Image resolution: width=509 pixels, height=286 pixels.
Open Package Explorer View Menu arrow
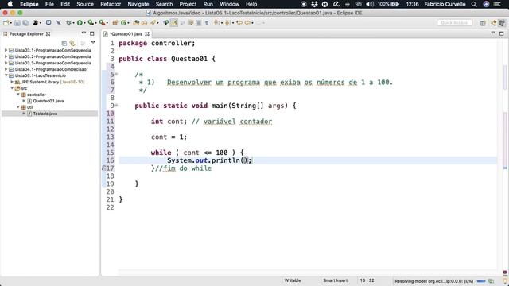(x=93, y=43)
